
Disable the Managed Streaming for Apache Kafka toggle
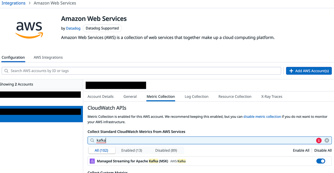(x=321, y=161)
